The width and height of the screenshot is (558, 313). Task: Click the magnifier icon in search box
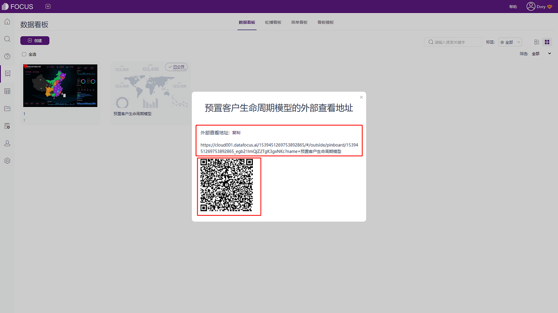pos(431,42)
